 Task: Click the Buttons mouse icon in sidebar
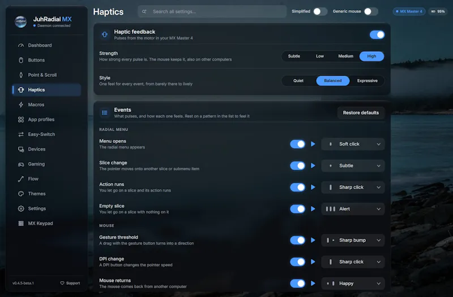pyautogui.click(x=21, y=60)
